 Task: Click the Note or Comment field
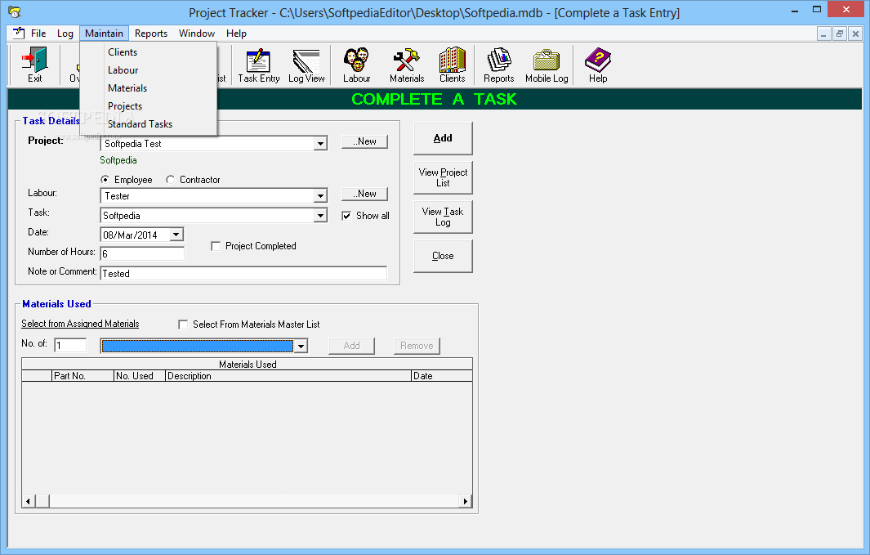click(x=243, y=274)
